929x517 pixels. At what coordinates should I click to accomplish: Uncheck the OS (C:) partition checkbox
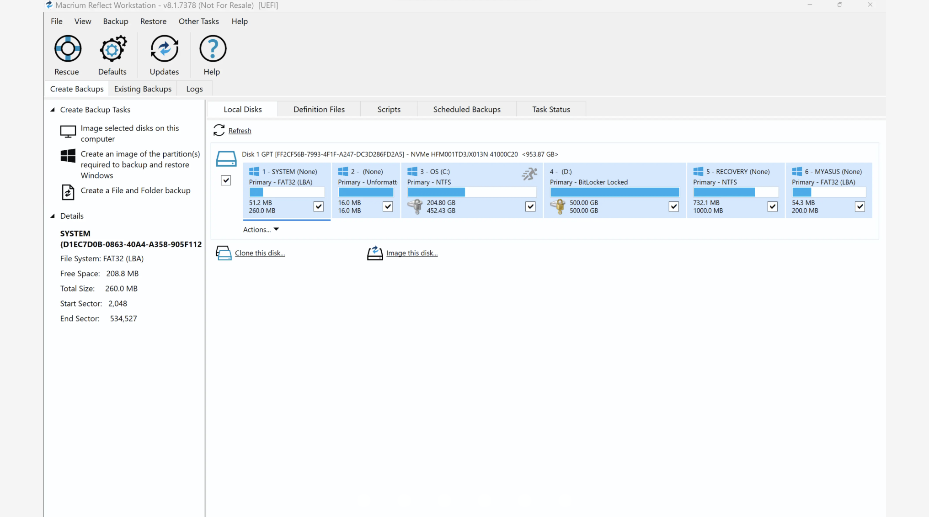coord(530,206)
